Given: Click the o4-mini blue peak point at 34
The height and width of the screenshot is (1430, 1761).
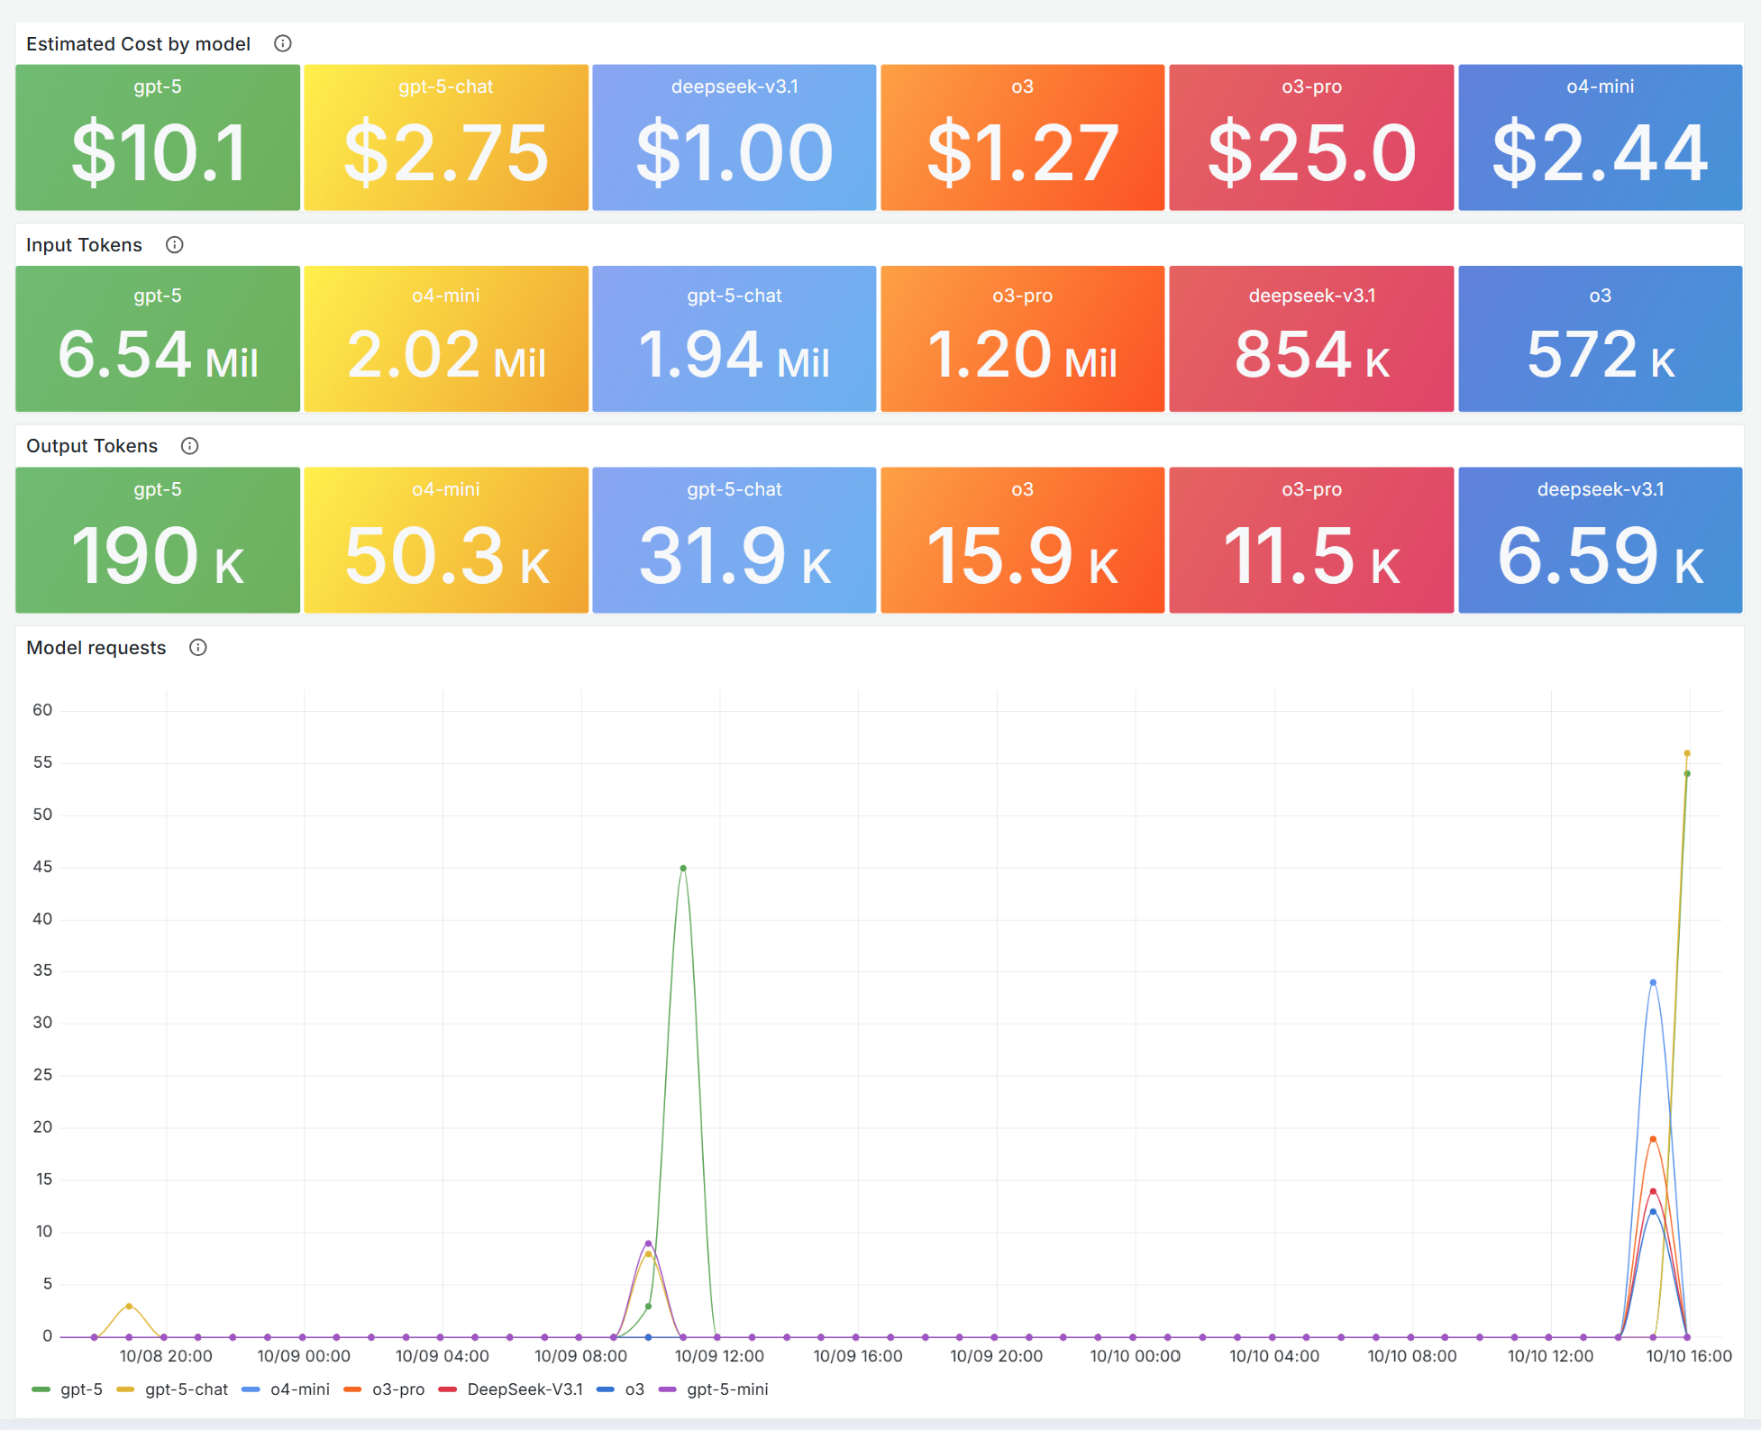Looking at the screenshot, I should tap(1653, 982).
